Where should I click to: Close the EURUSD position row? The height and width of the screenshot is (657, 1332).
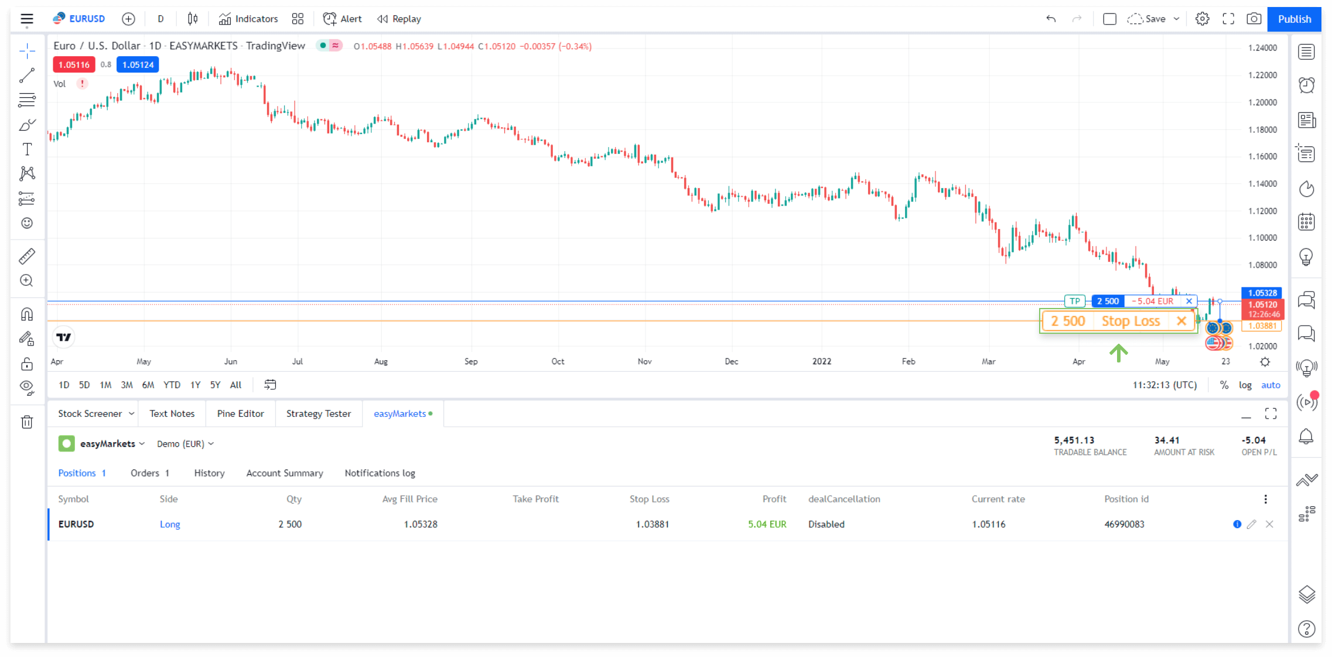tap(1269, 524)
